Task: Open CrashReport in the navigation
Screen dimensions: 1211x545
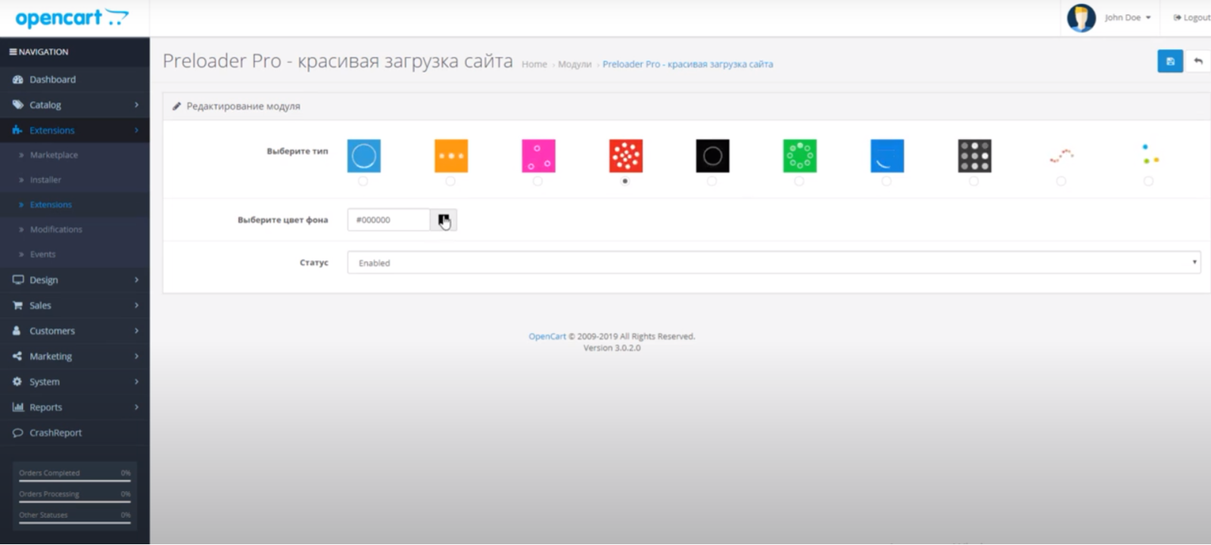Action: pos(75,433)
